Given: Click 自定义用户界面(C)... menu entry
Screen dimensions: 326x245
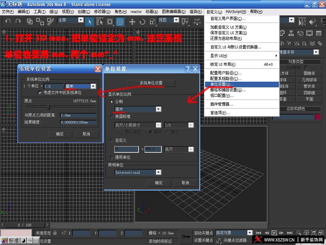Looking at the screenshot, I should point(242,19).
